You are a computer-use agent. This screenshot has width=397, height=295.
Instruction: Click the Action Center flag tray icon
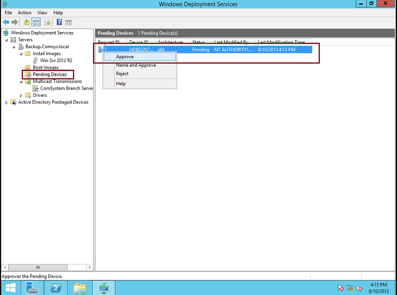[x=341, y=288]
